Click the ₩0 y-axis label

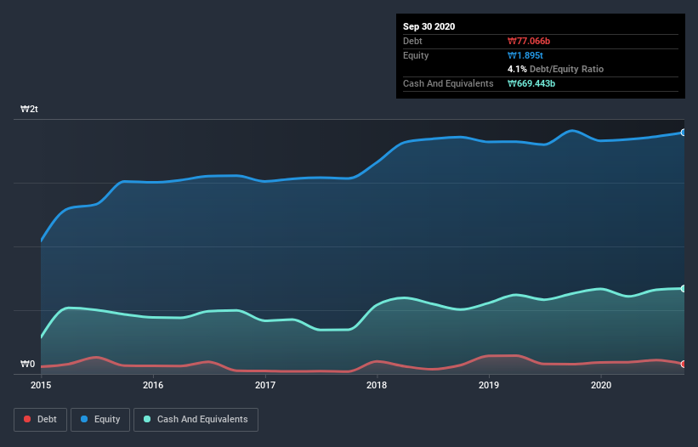click(x=27, y=364)
